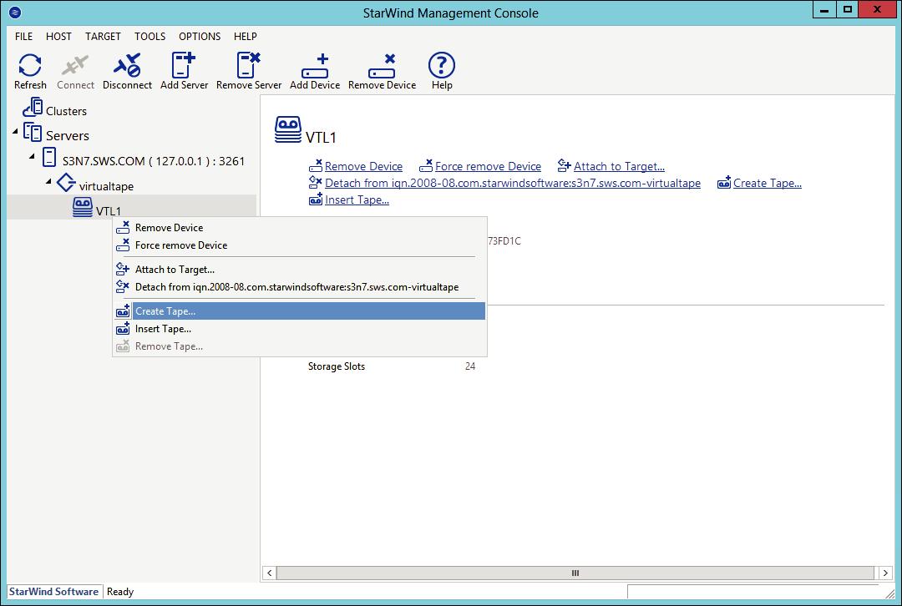Open the HOST menu
This screenshot has width=902, height=606.
pyautogui.click(x=58, y=36)
